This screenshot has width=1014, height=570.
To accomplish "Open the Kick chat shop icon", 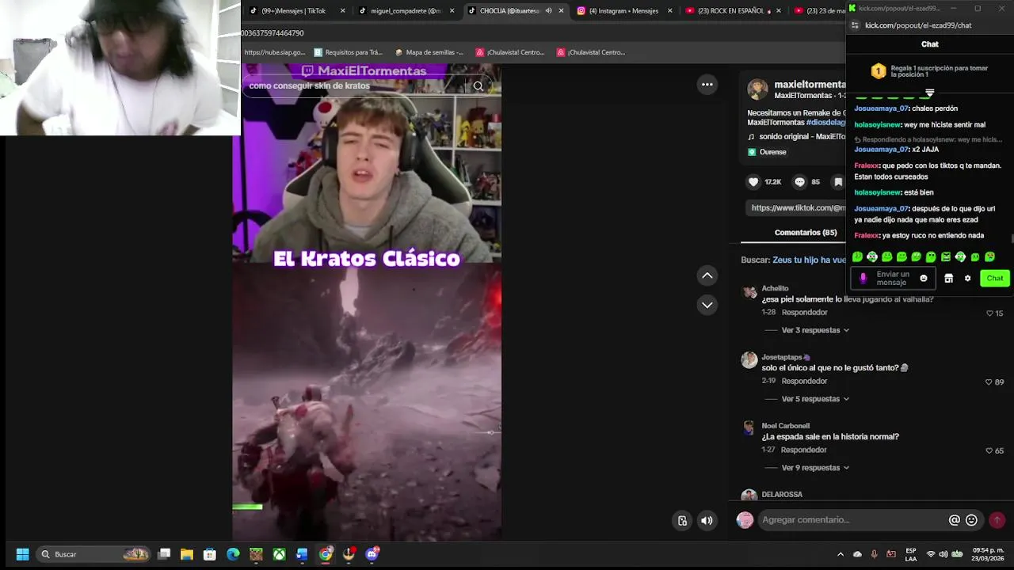I will click(x=948, y=279).
